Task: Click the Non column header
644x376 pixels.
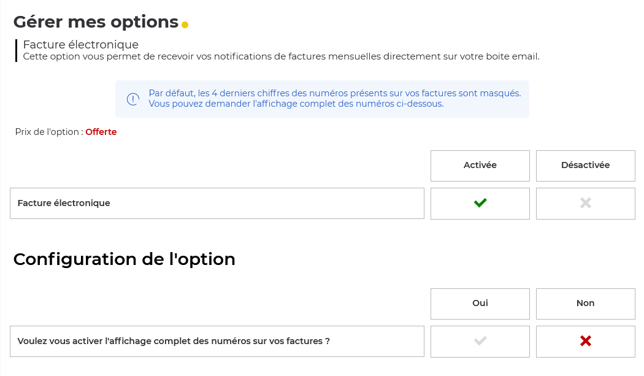Action: [586, 304]
